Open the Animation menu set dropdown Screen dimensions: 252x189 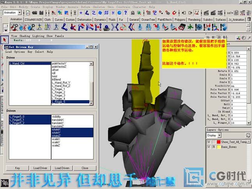(x=20, y=13)
